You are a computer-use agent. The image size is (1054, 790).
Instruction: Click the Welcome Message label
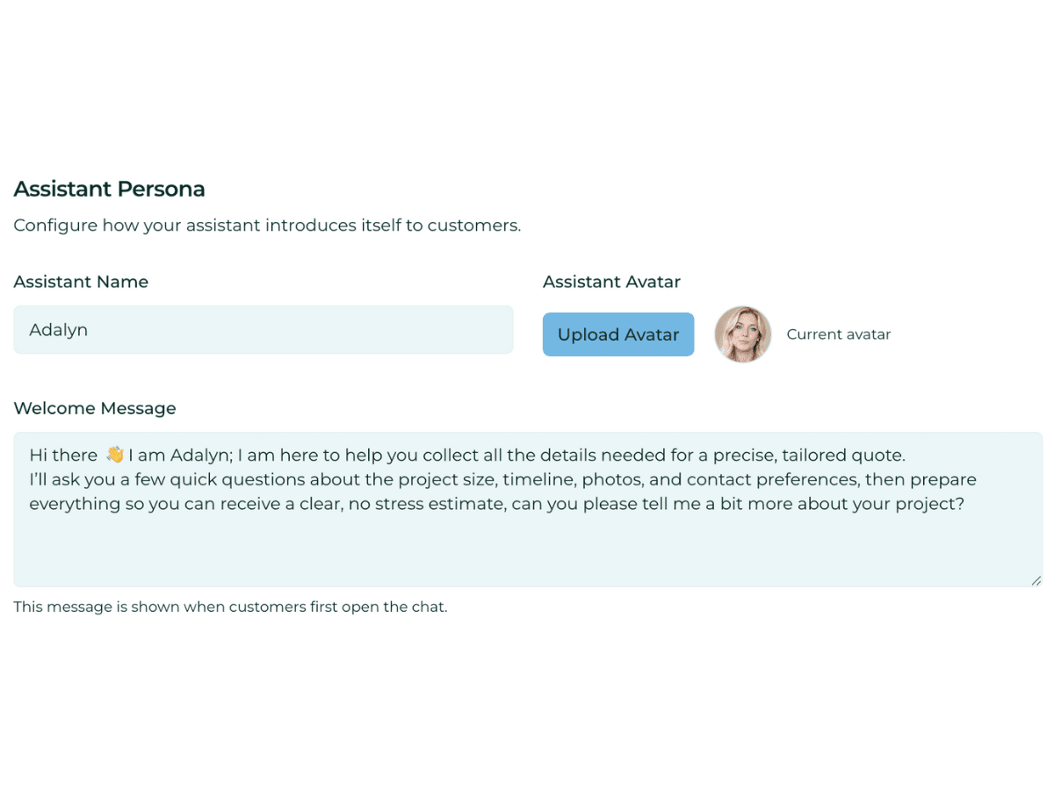point(94,408)
